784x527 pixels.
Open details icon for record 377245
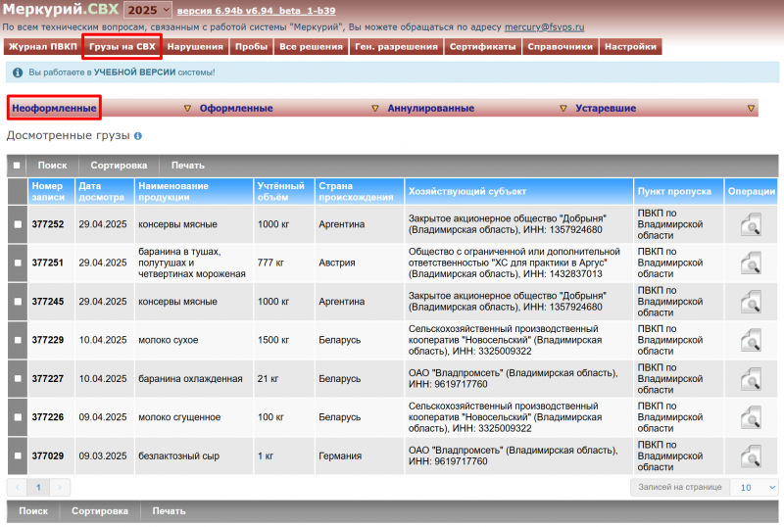click(751, 302)
